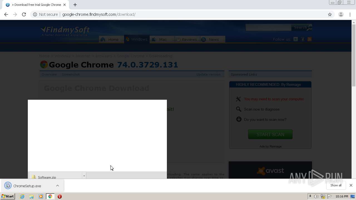Open the Windows Start menu
This screenshot has width=356, height=200.
pyautogui.click(x=8, y=196)
